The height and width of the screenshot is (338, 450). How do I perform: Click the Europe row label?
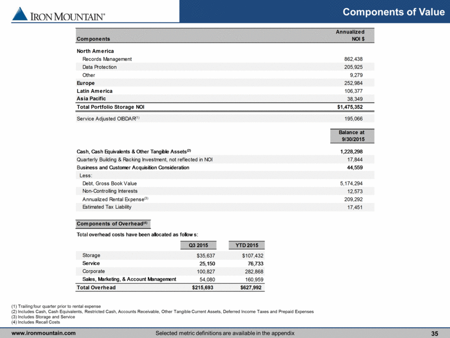pos(86,83)
